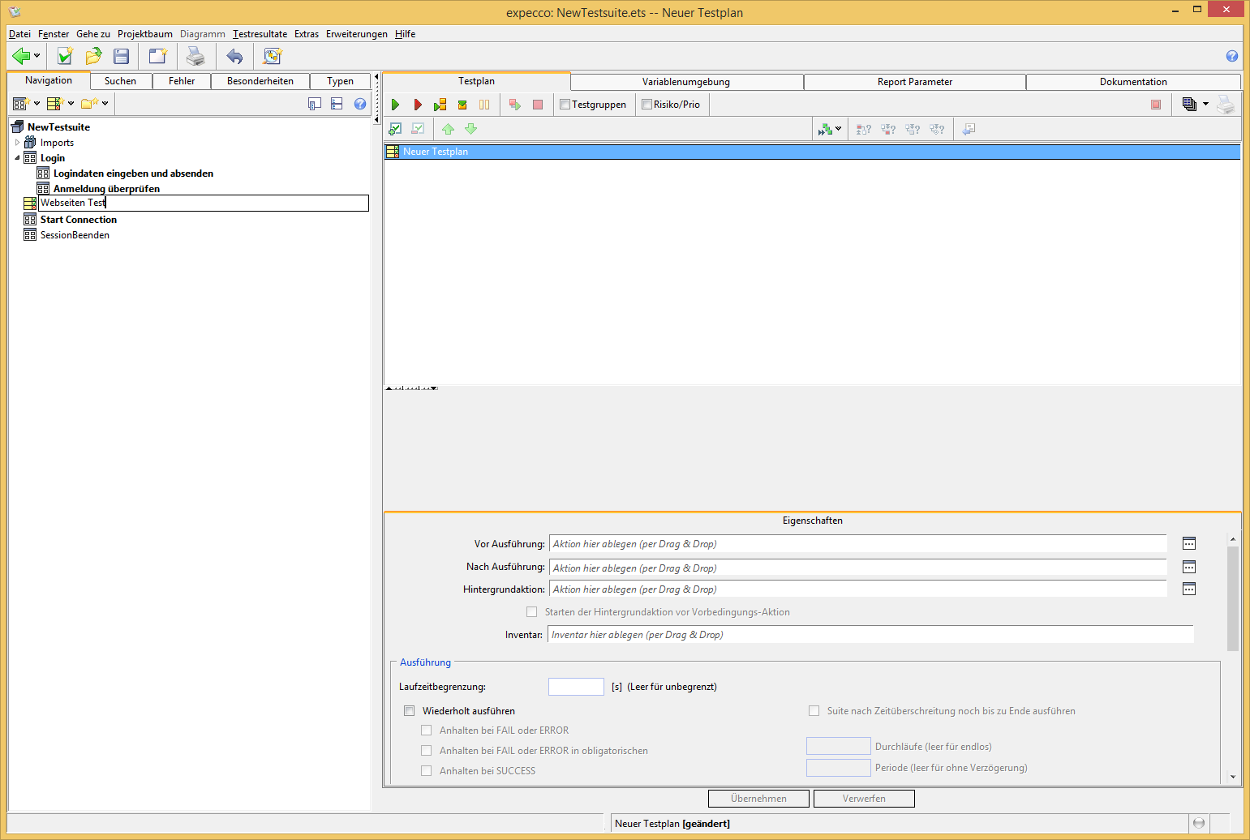Image resolution: width=1250 pixels, height=840 pixels.
Task: Click the save diskette icon in toolbar
Action: (122, 56)
